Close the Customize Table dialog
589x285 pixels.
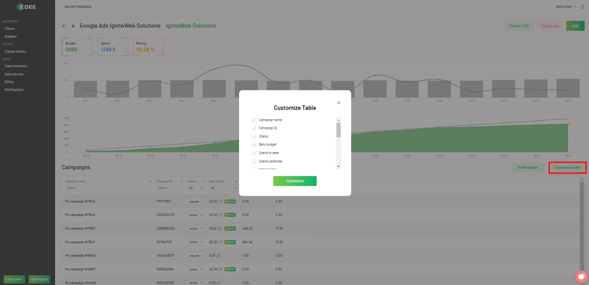tap(339, 103)
